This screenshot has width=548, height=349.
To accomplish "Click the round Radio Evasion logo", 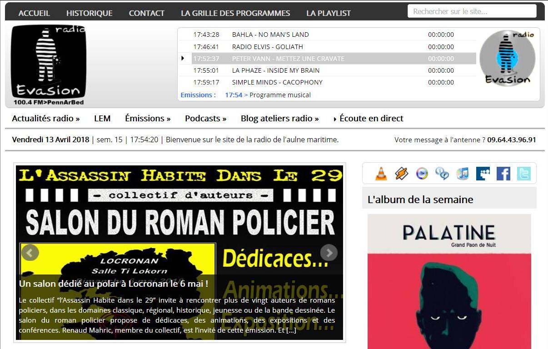I will pos(508,58).
